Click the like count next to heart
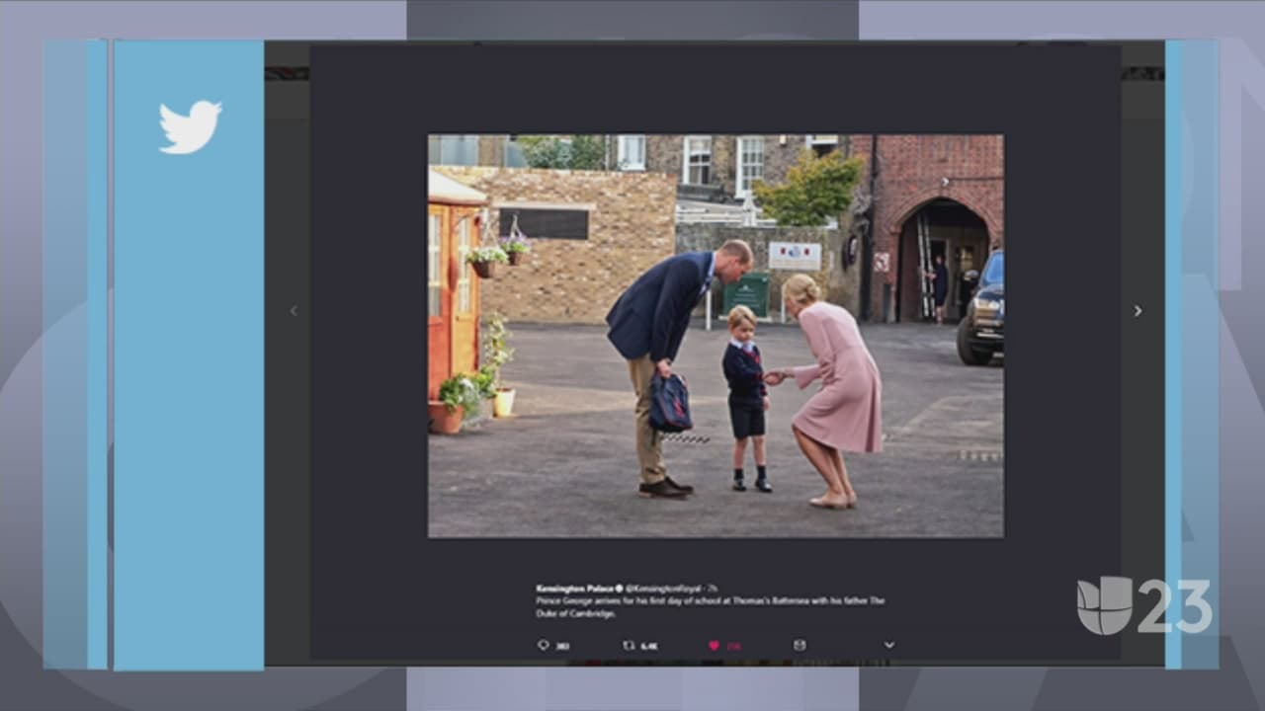The width and height of the screenshot is (1265, 711). click(x=733, y=646)
